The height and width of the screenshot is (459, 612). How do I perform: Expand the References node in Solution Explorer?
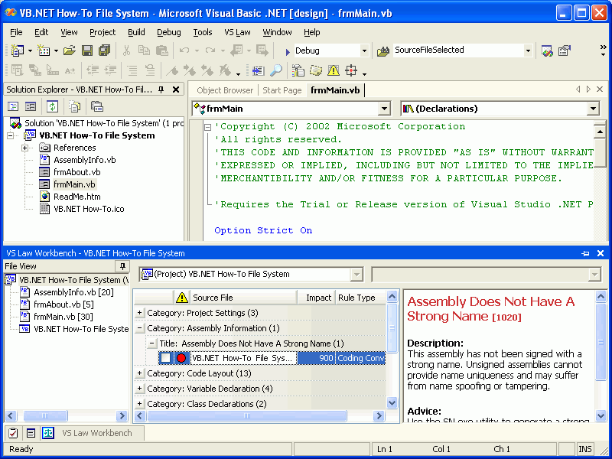(24, 148)
